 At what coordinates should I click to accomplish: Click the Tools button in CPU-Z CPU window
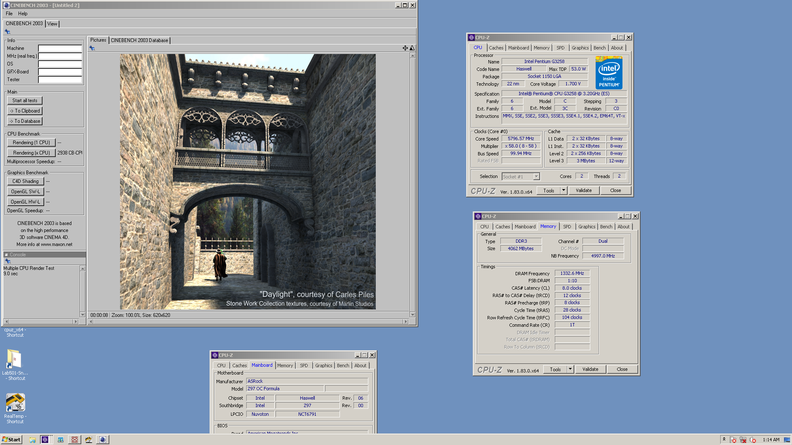tap(549, 190)
